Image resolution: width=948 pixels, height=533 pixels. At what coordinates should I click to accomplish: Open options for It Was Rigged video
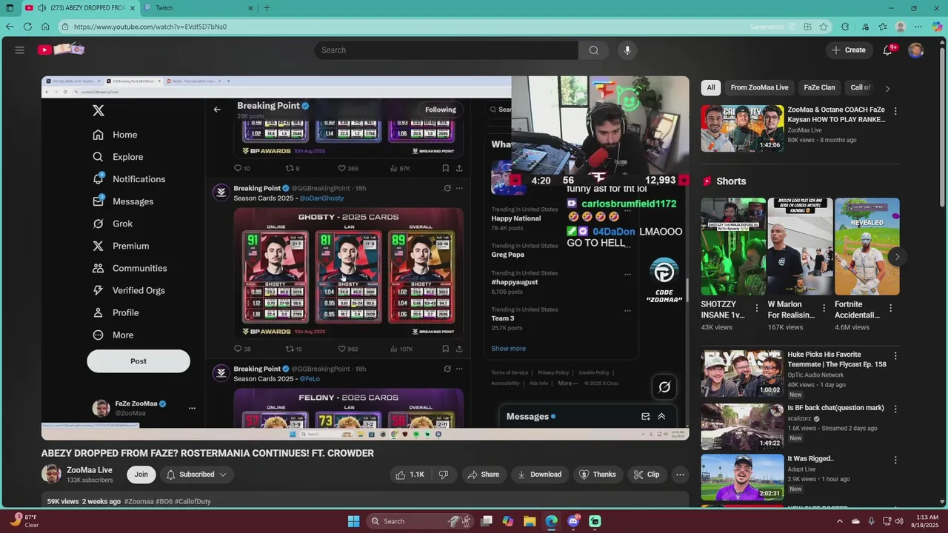[x=895, y=460]
